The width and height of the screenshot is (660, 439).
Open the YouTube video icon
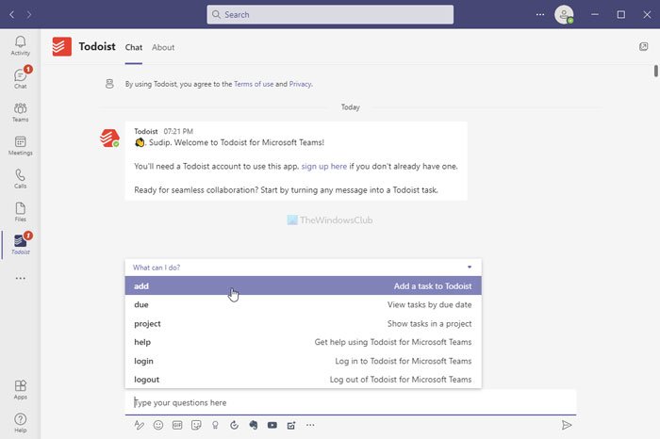pos(272,425)
